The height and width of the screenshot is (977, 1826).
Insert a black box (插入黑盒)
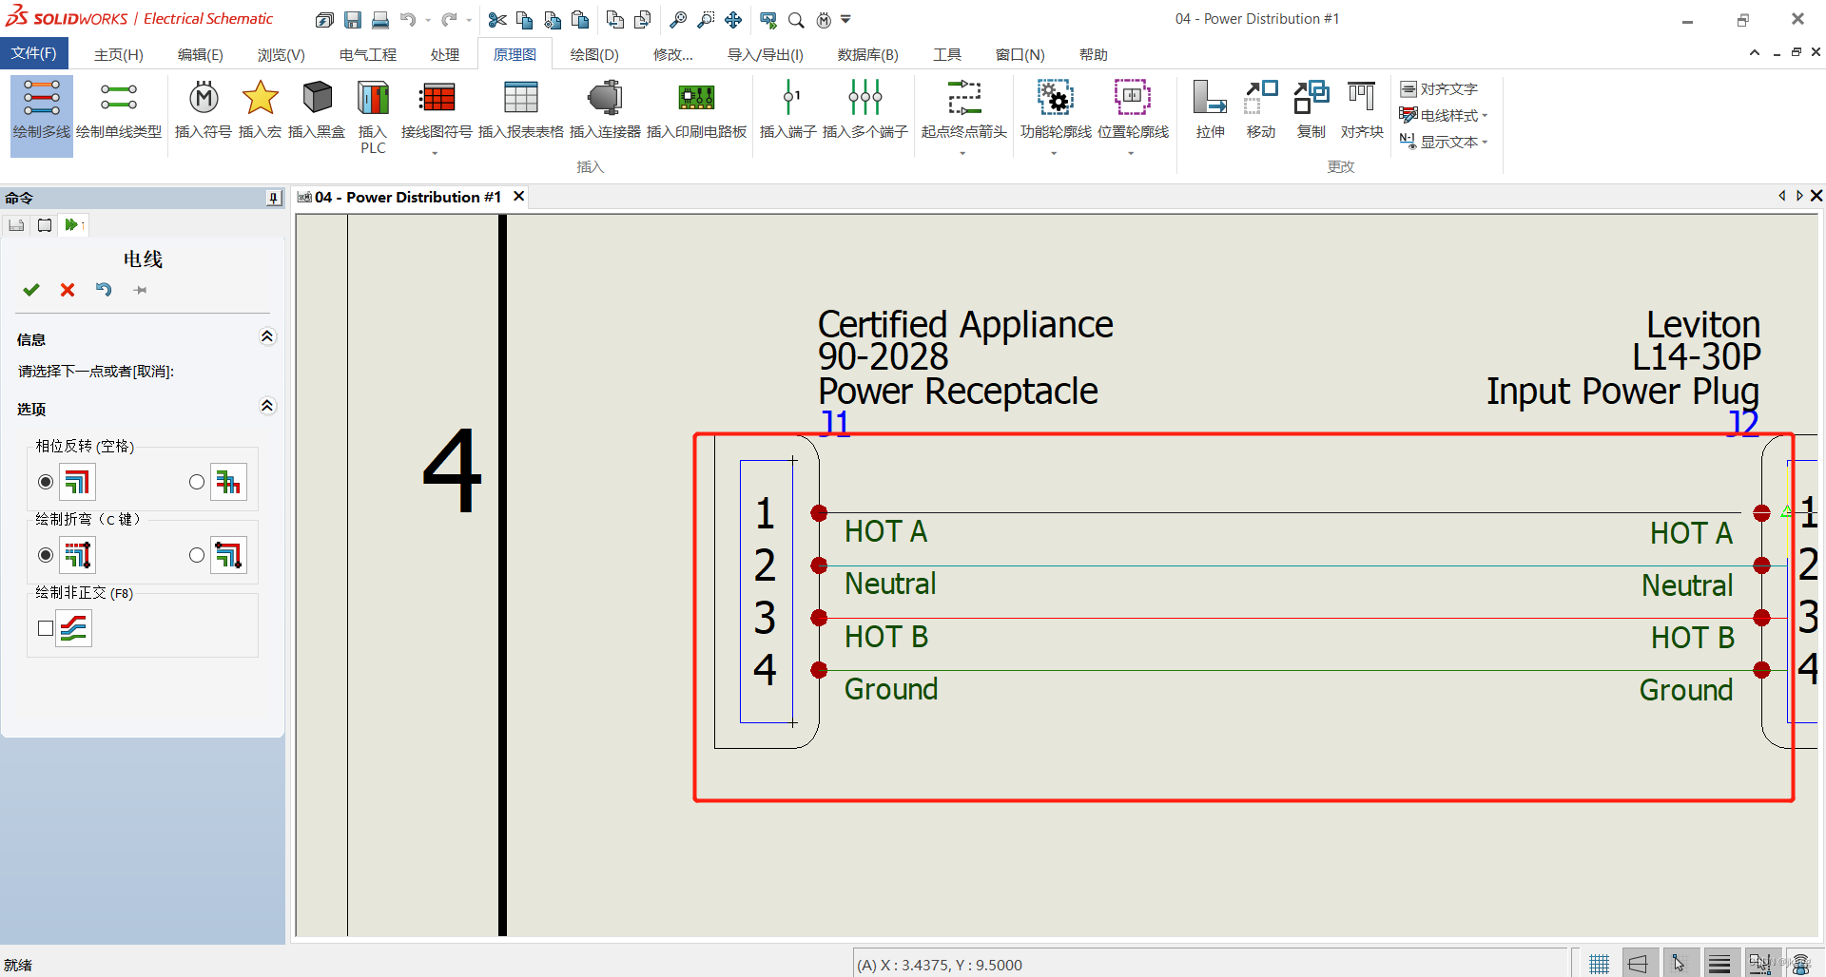point(317,110)
